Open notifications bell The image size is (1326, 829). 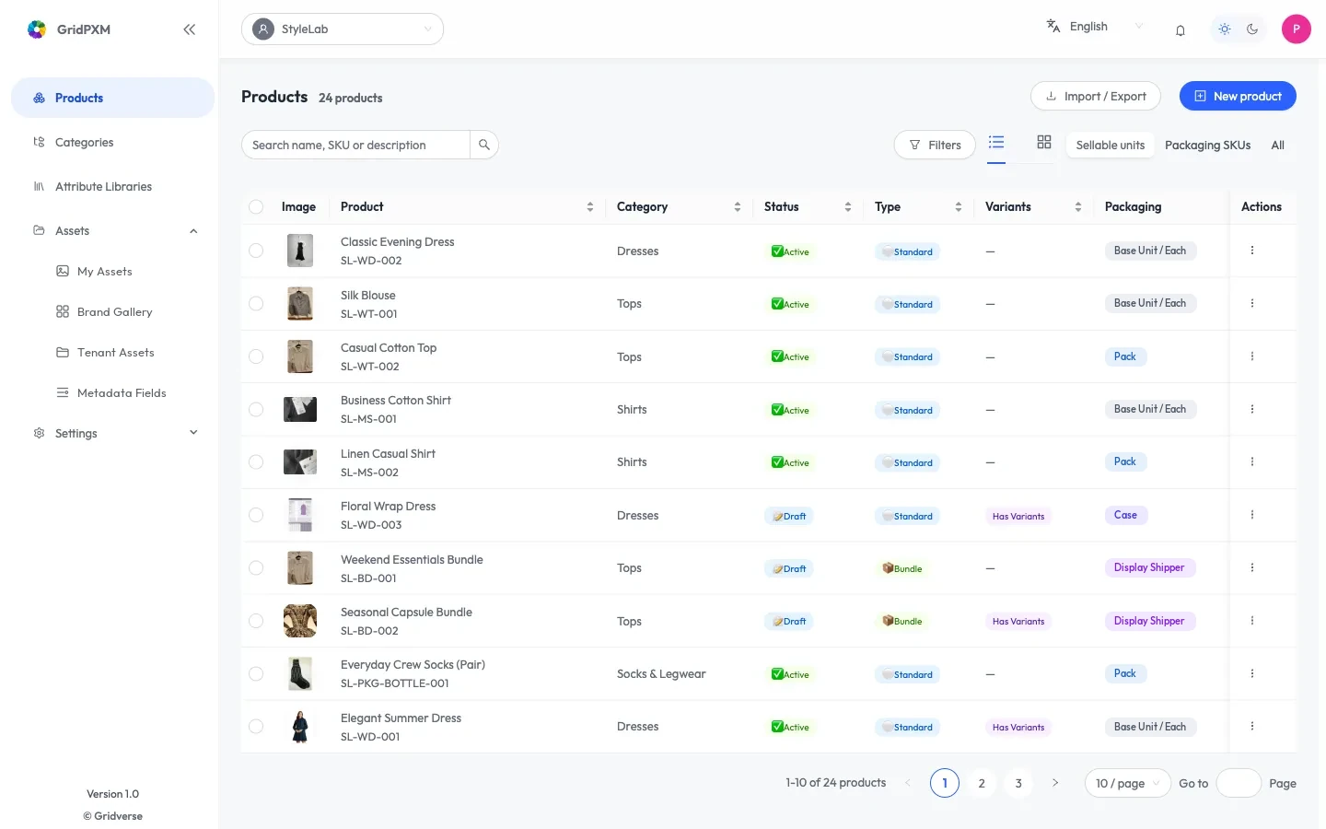click(1181, 29)
